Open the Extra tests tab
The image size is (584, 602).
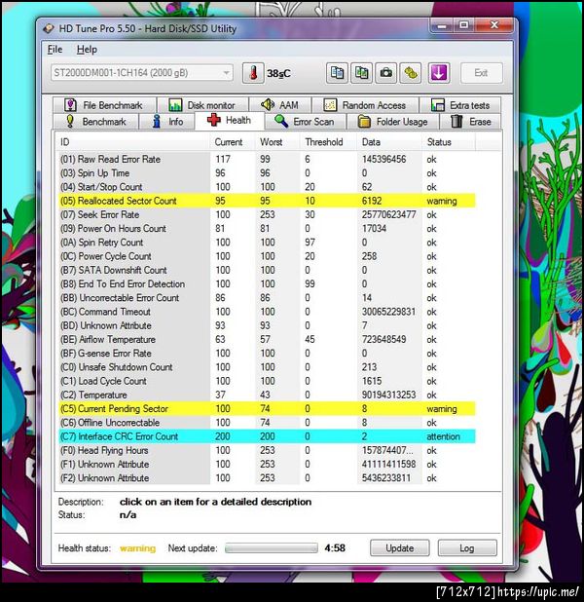tap(460, 105)
